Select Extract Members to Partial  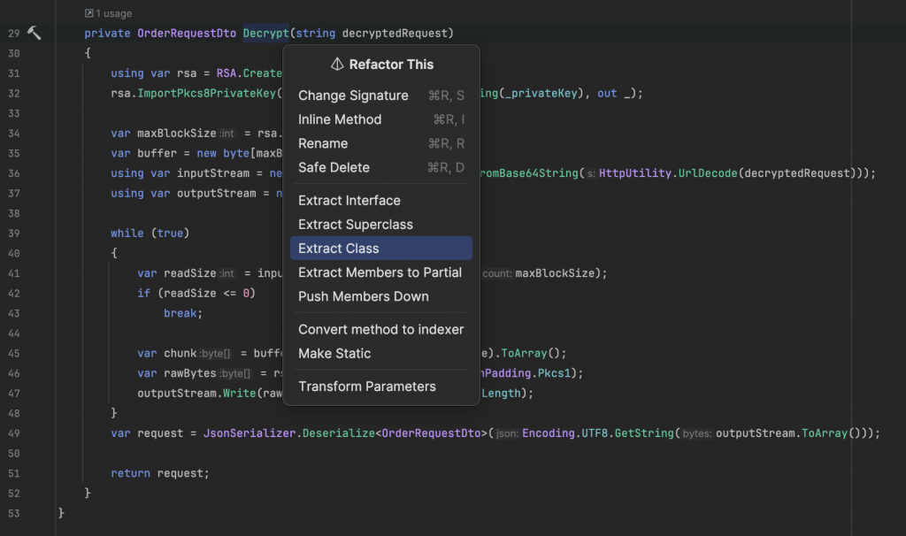pyautogui.click(x=380, y=272)
